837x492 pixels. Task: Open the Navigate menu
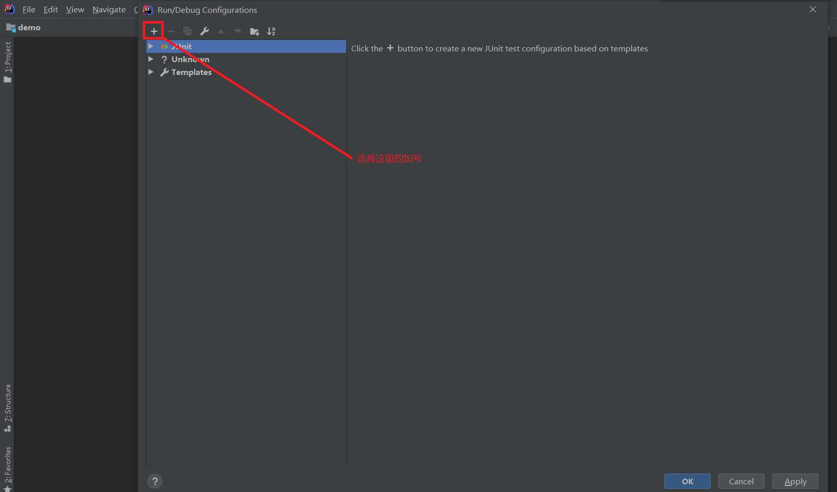click(109, 9)
